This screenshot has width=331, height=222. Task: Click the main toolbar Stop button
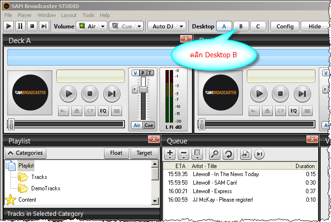[x=32, y=26]
